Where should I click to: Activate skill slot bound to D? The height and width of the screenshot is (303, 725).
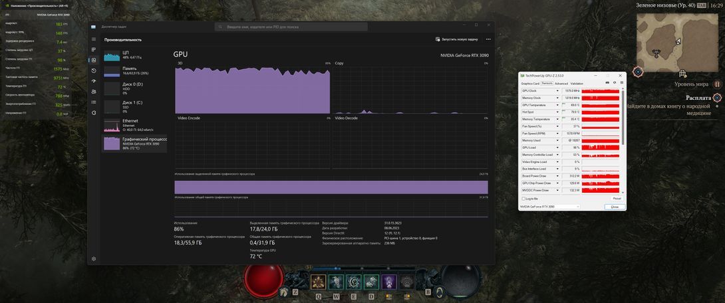pyautogui.click(x=371, y=282)
